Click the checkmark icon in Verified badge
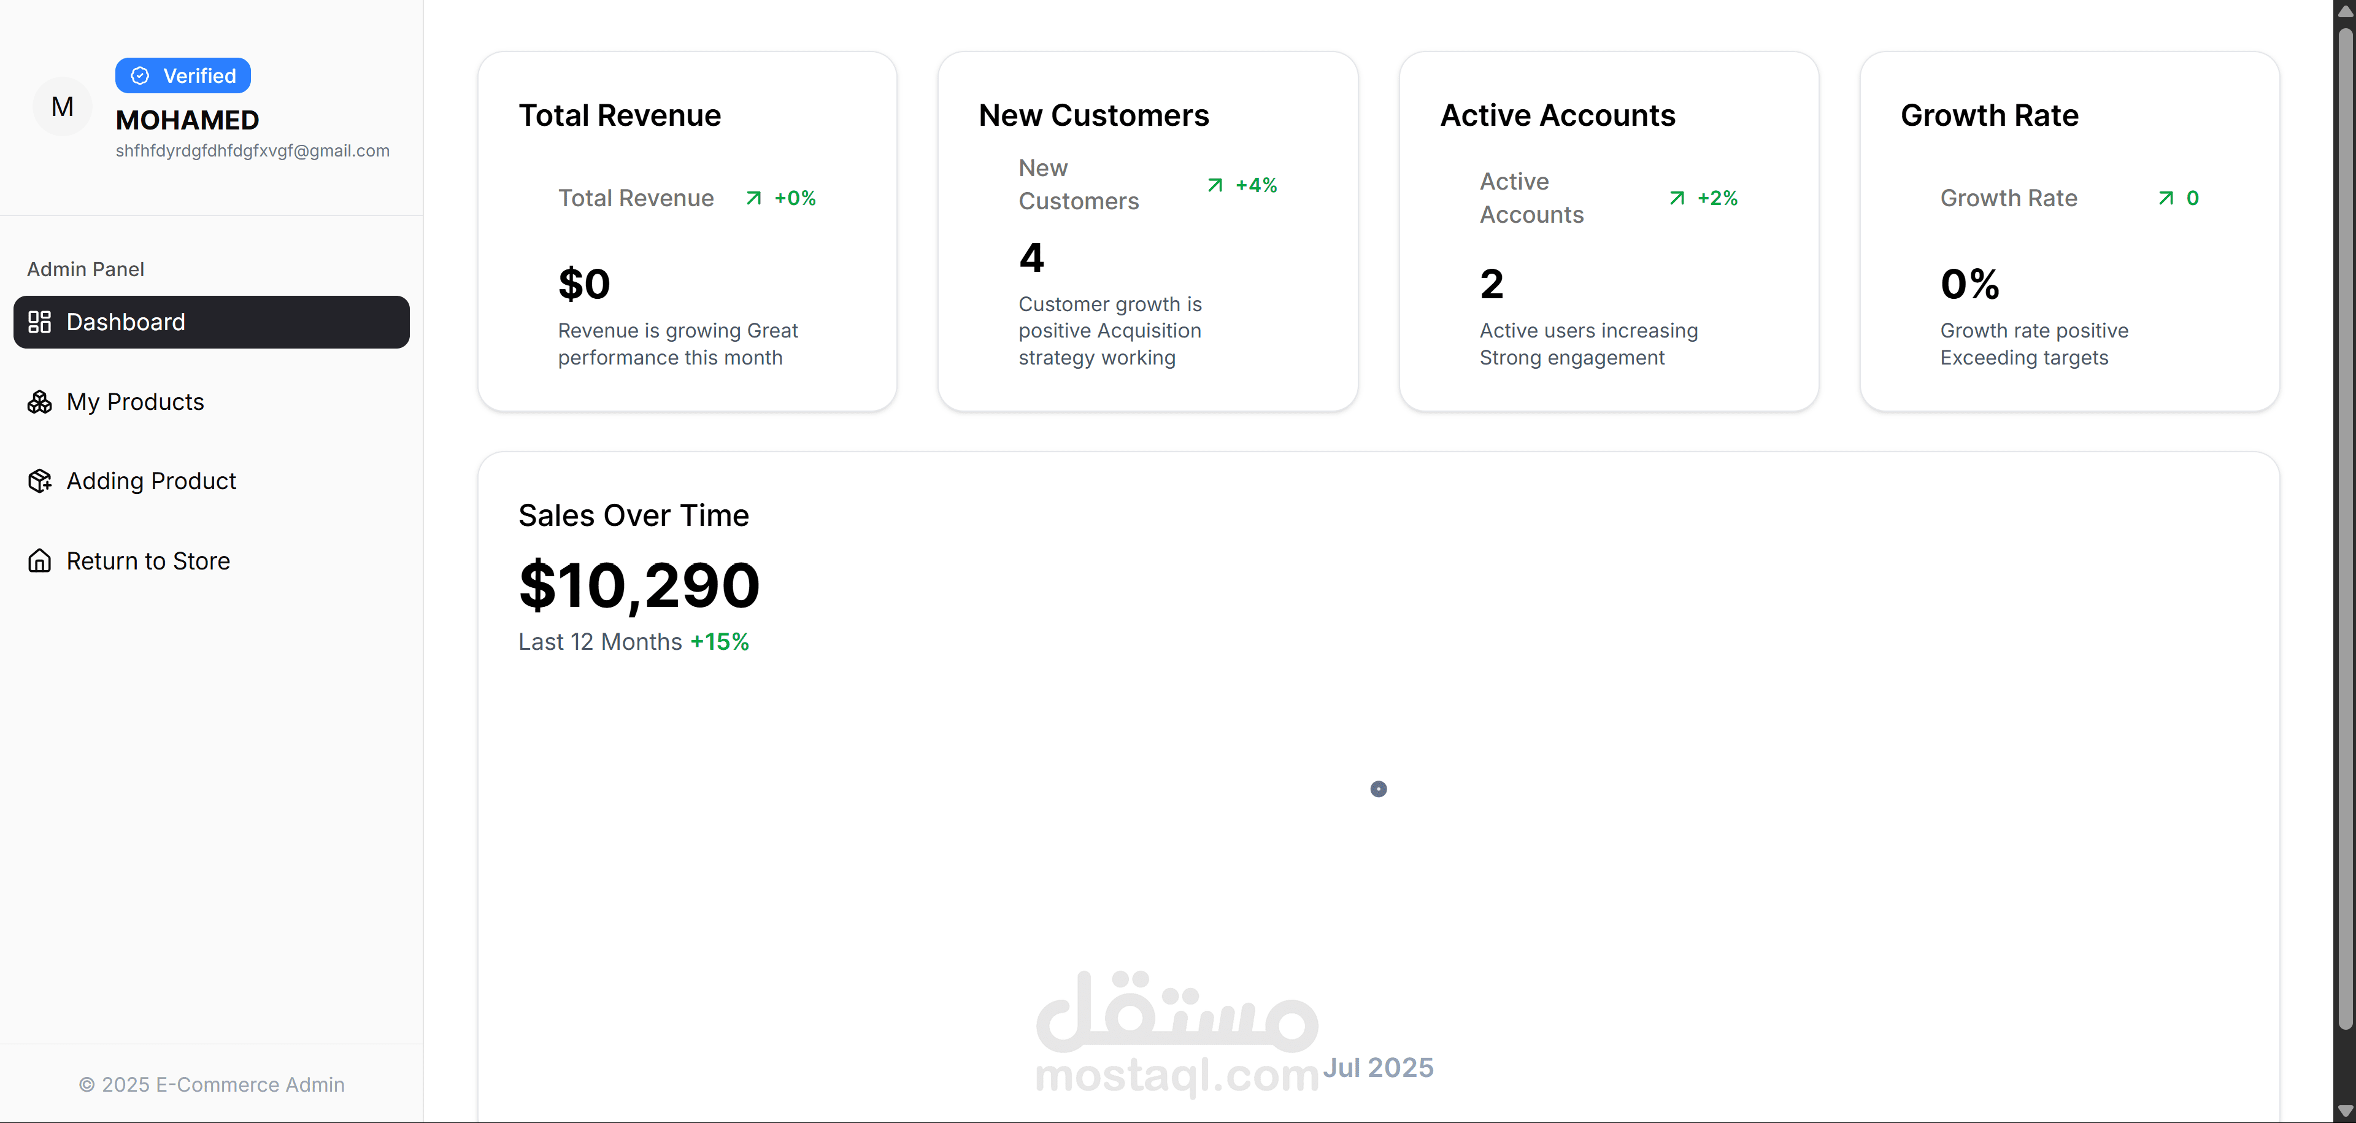Screen dimensions: 2356x1123 140,76
